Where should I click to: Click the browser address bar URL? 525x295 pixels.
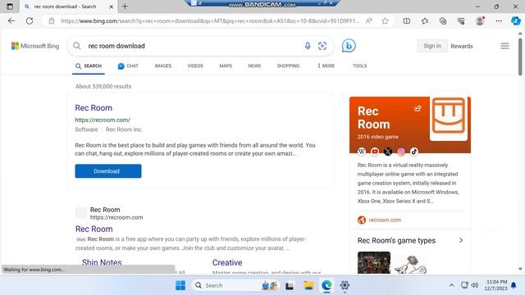(x=210, y=20)
